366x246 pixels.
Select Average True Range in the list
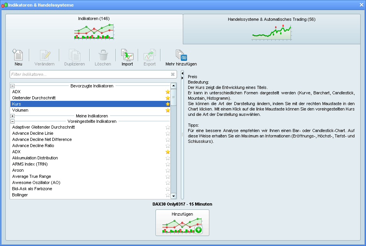32,177
